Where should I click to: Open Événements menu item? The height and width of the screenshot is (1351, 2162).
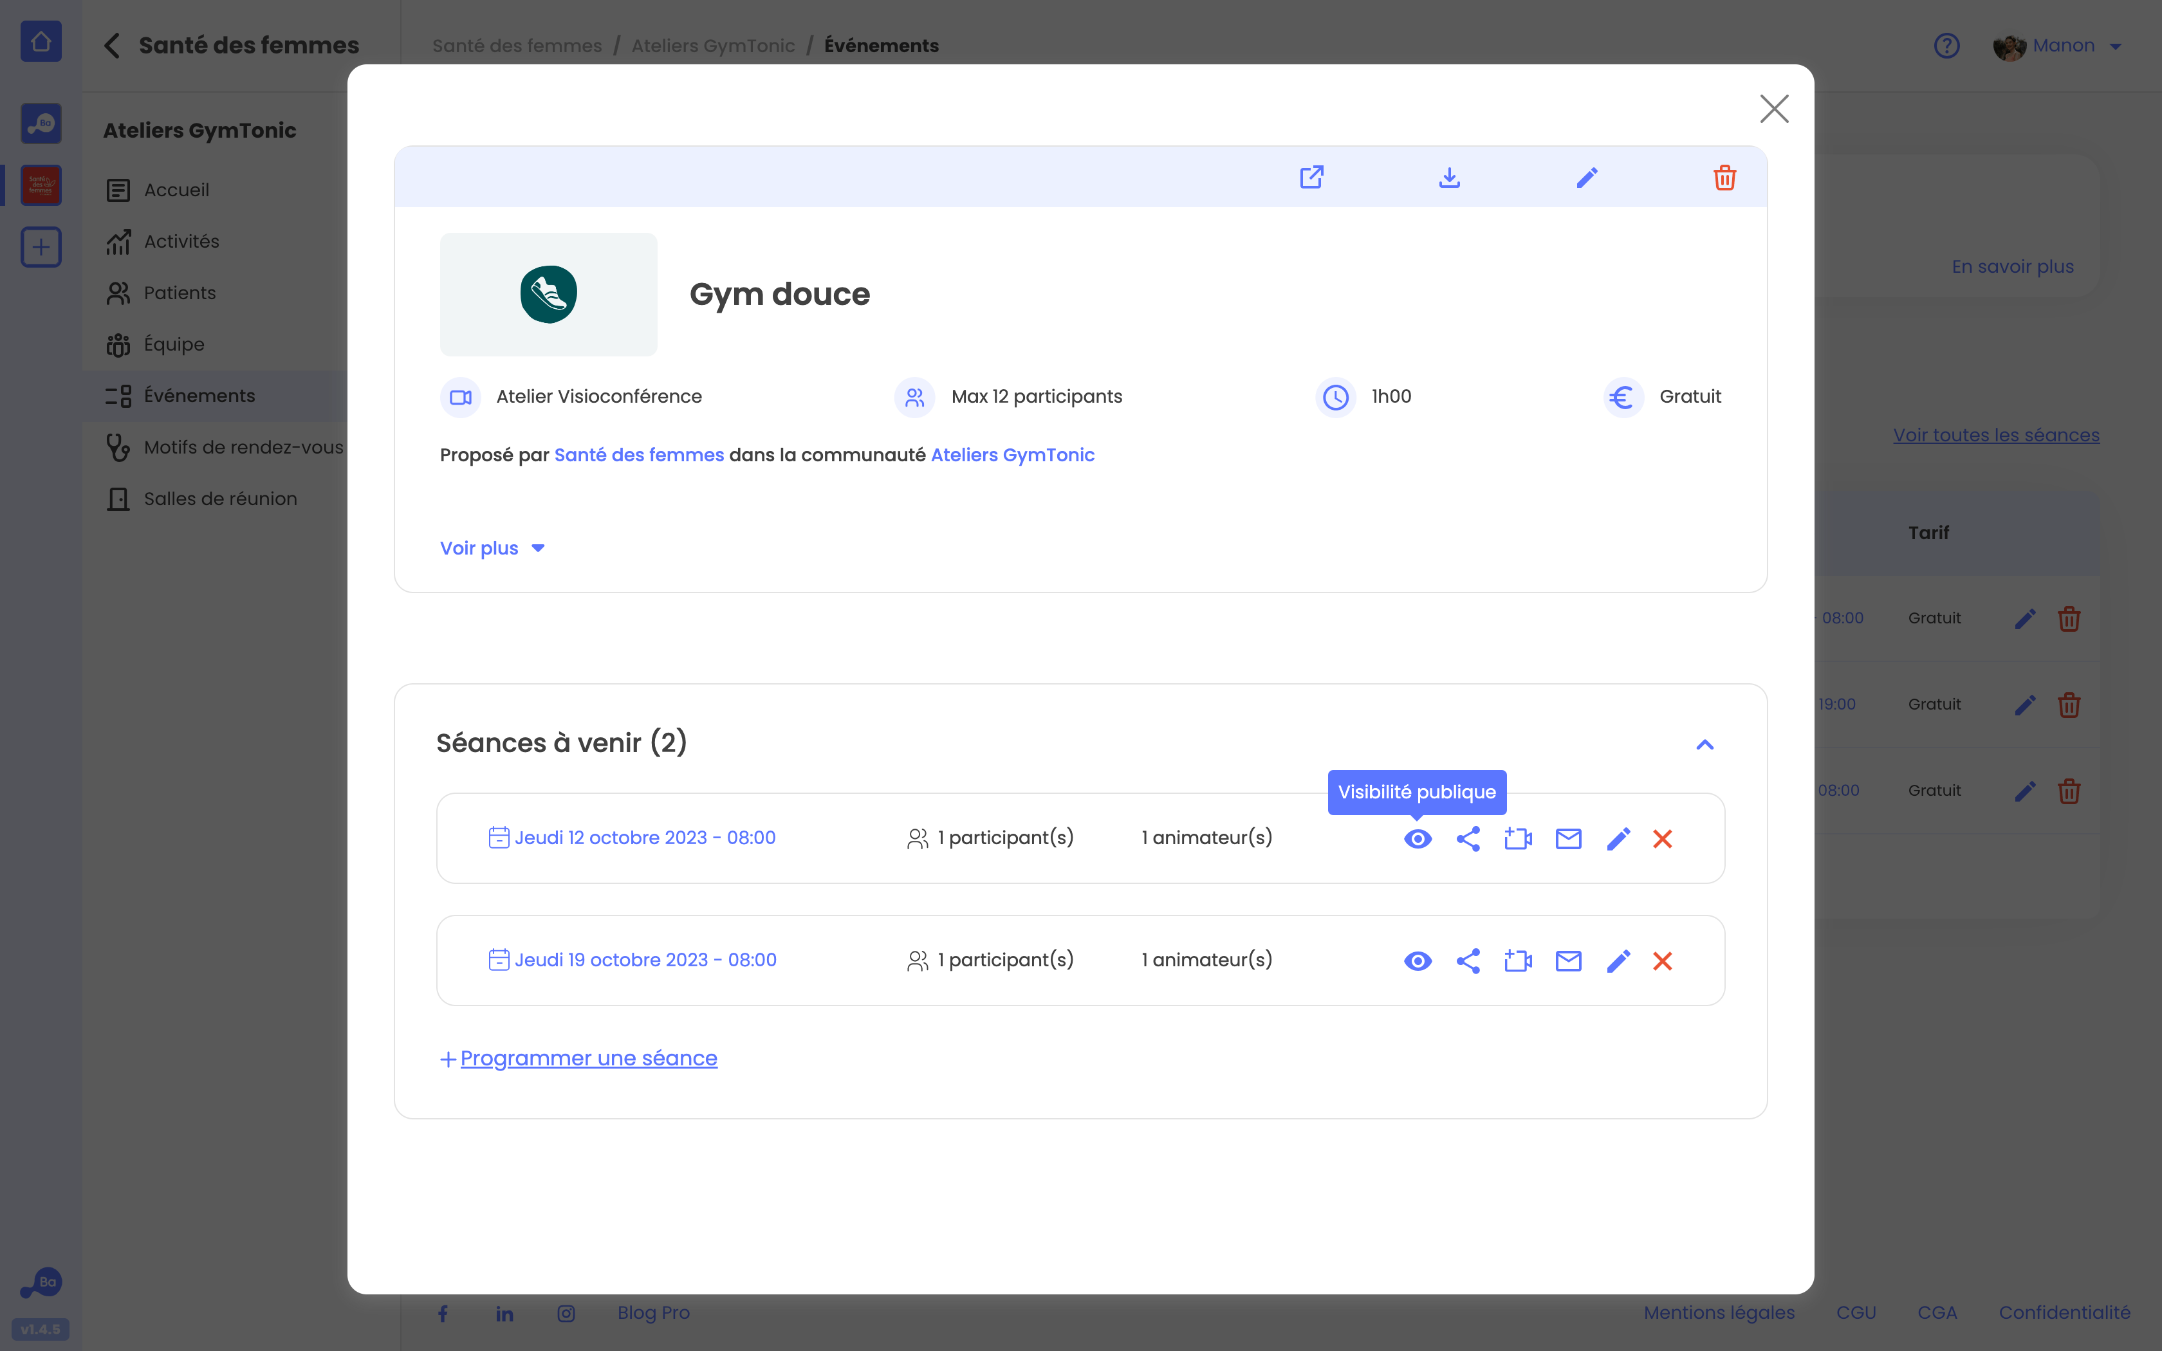click(x=214, y=396)
